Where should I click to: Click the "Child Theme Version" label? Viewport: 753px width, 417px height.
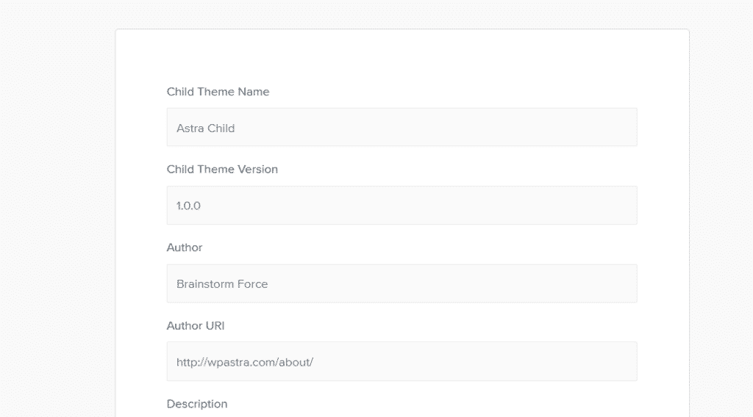[222, 169]
